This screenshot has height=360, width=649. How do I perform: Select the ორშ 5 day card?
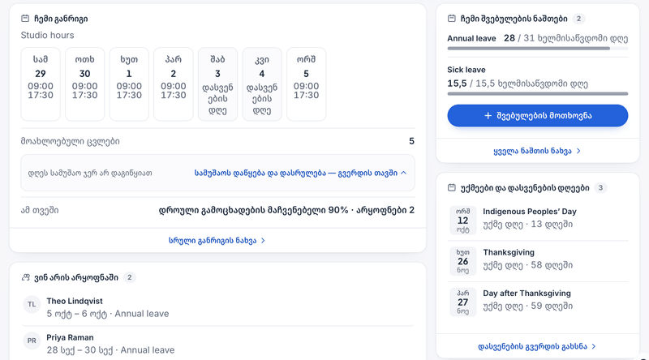pos(307,84)
